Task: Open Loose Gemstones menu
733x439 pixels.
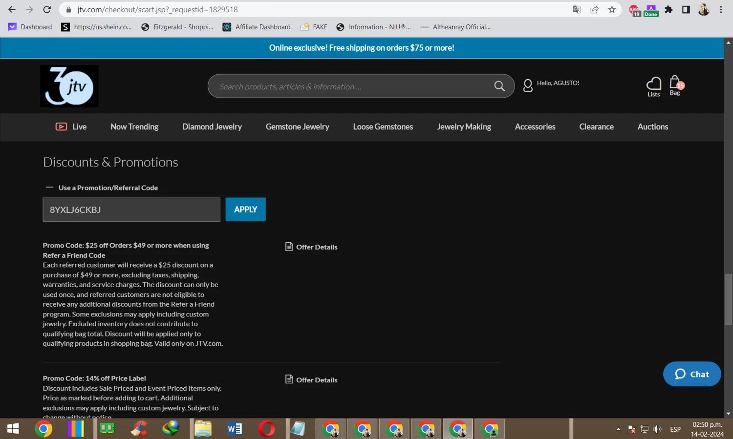Action: (383, 126)
